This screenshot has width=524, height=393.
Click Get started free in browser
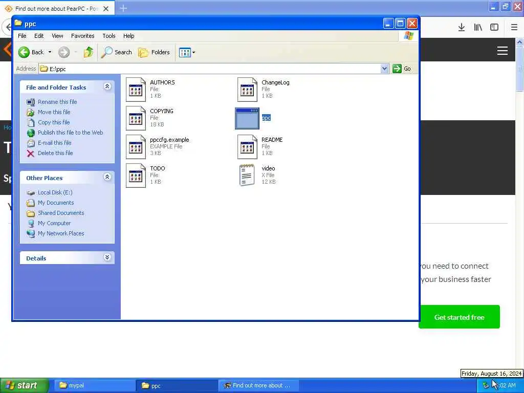coord(459,317)
